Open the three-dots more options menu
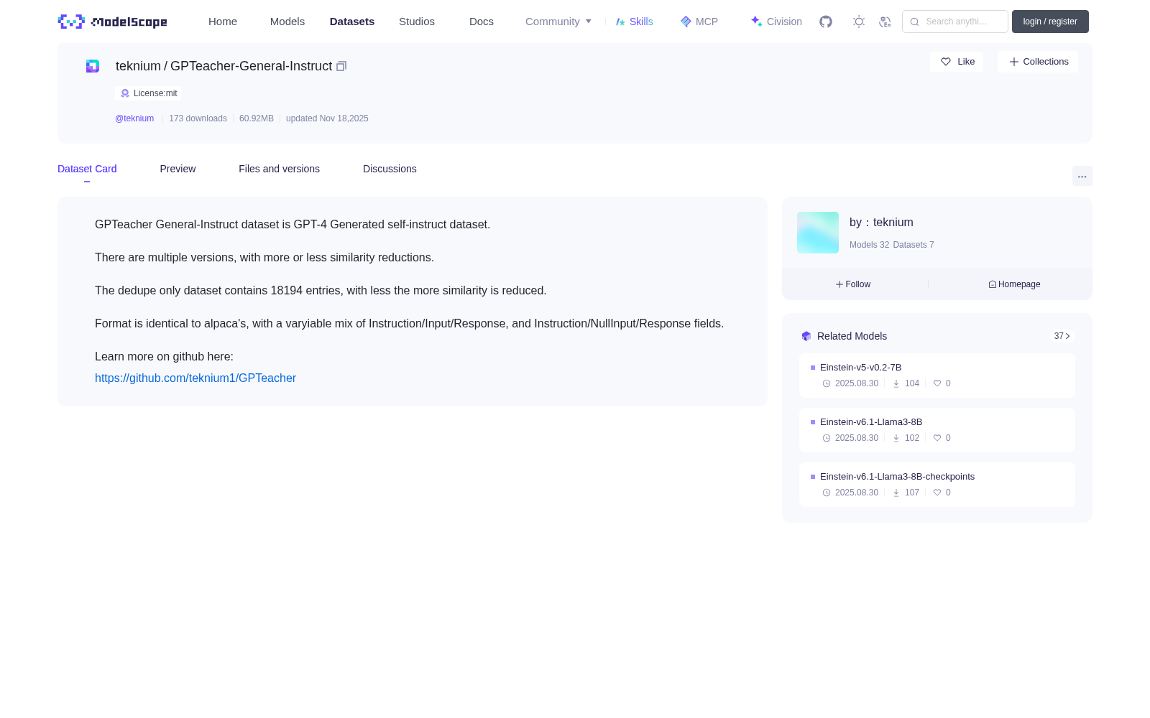 click(1082, 176)
